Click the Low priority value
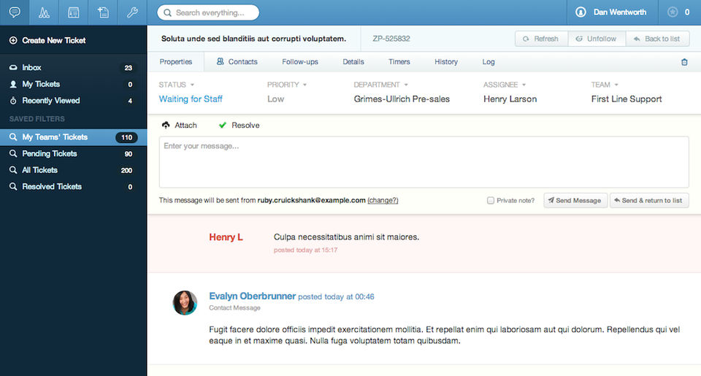This screenshot has height=376, width=701. click(x=275, y=99)
